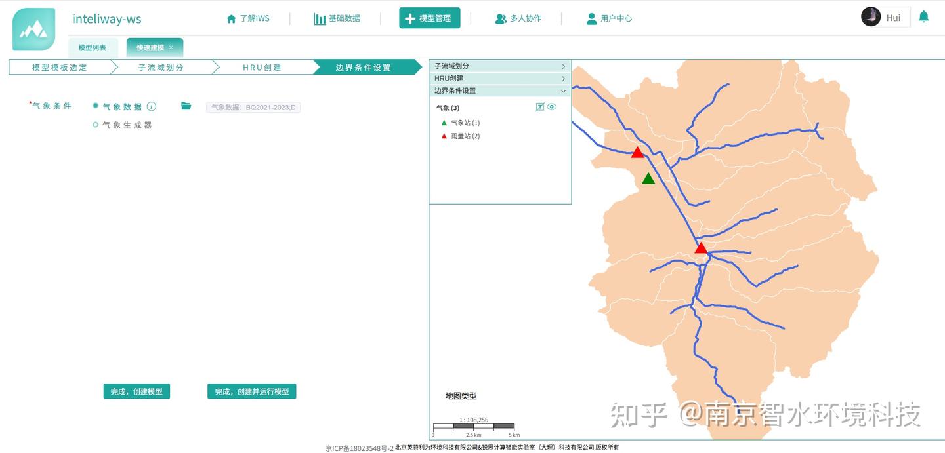This screenshot has width=945, height=453.
Task: Click the inteliway-ws title text
Action: (107, 19)
